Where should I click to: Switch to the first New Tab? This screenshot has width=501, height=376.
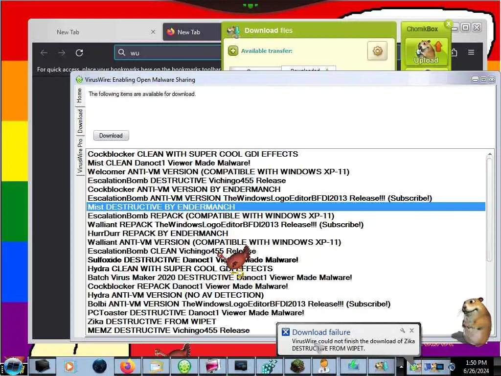click(x=96, y=32)
